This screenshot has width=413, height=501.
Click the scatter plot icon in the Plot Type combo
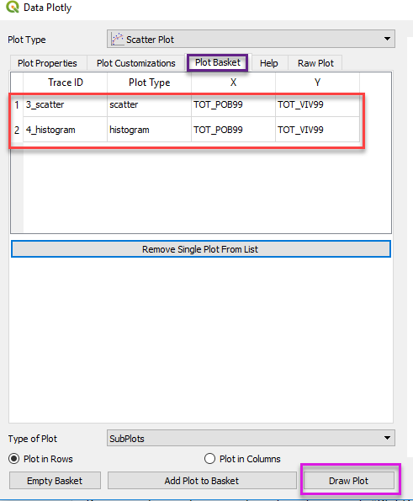tap(117, 40)
